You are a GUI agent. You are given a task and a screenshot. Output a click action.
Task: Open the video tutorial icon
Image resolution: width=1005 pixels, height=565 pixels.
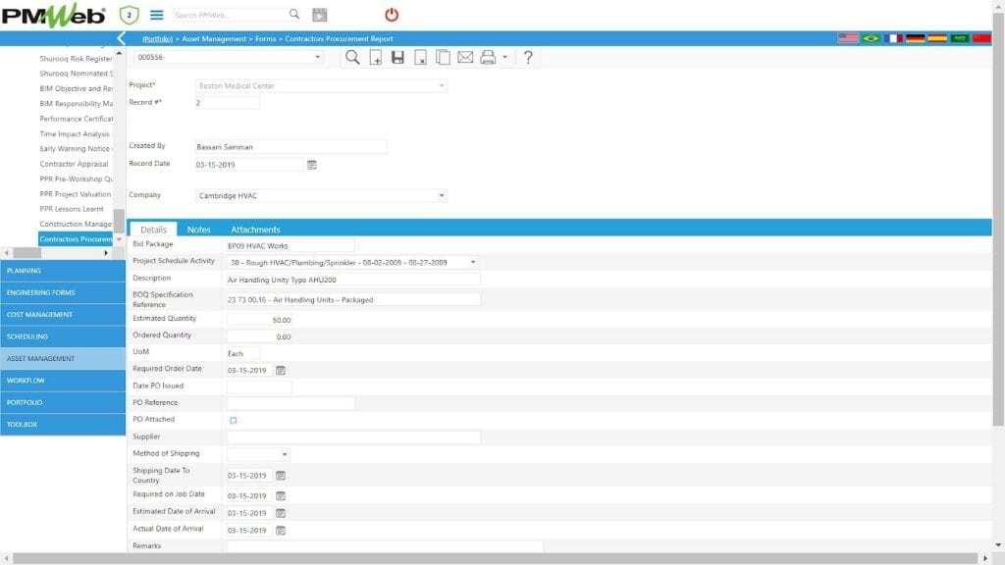319,14
